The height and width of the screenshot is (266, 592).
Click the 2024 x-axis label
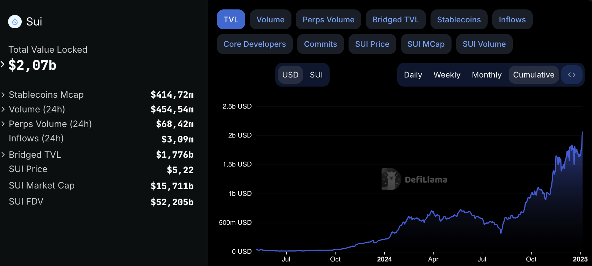pyautogui.click(x=384, y=259)
